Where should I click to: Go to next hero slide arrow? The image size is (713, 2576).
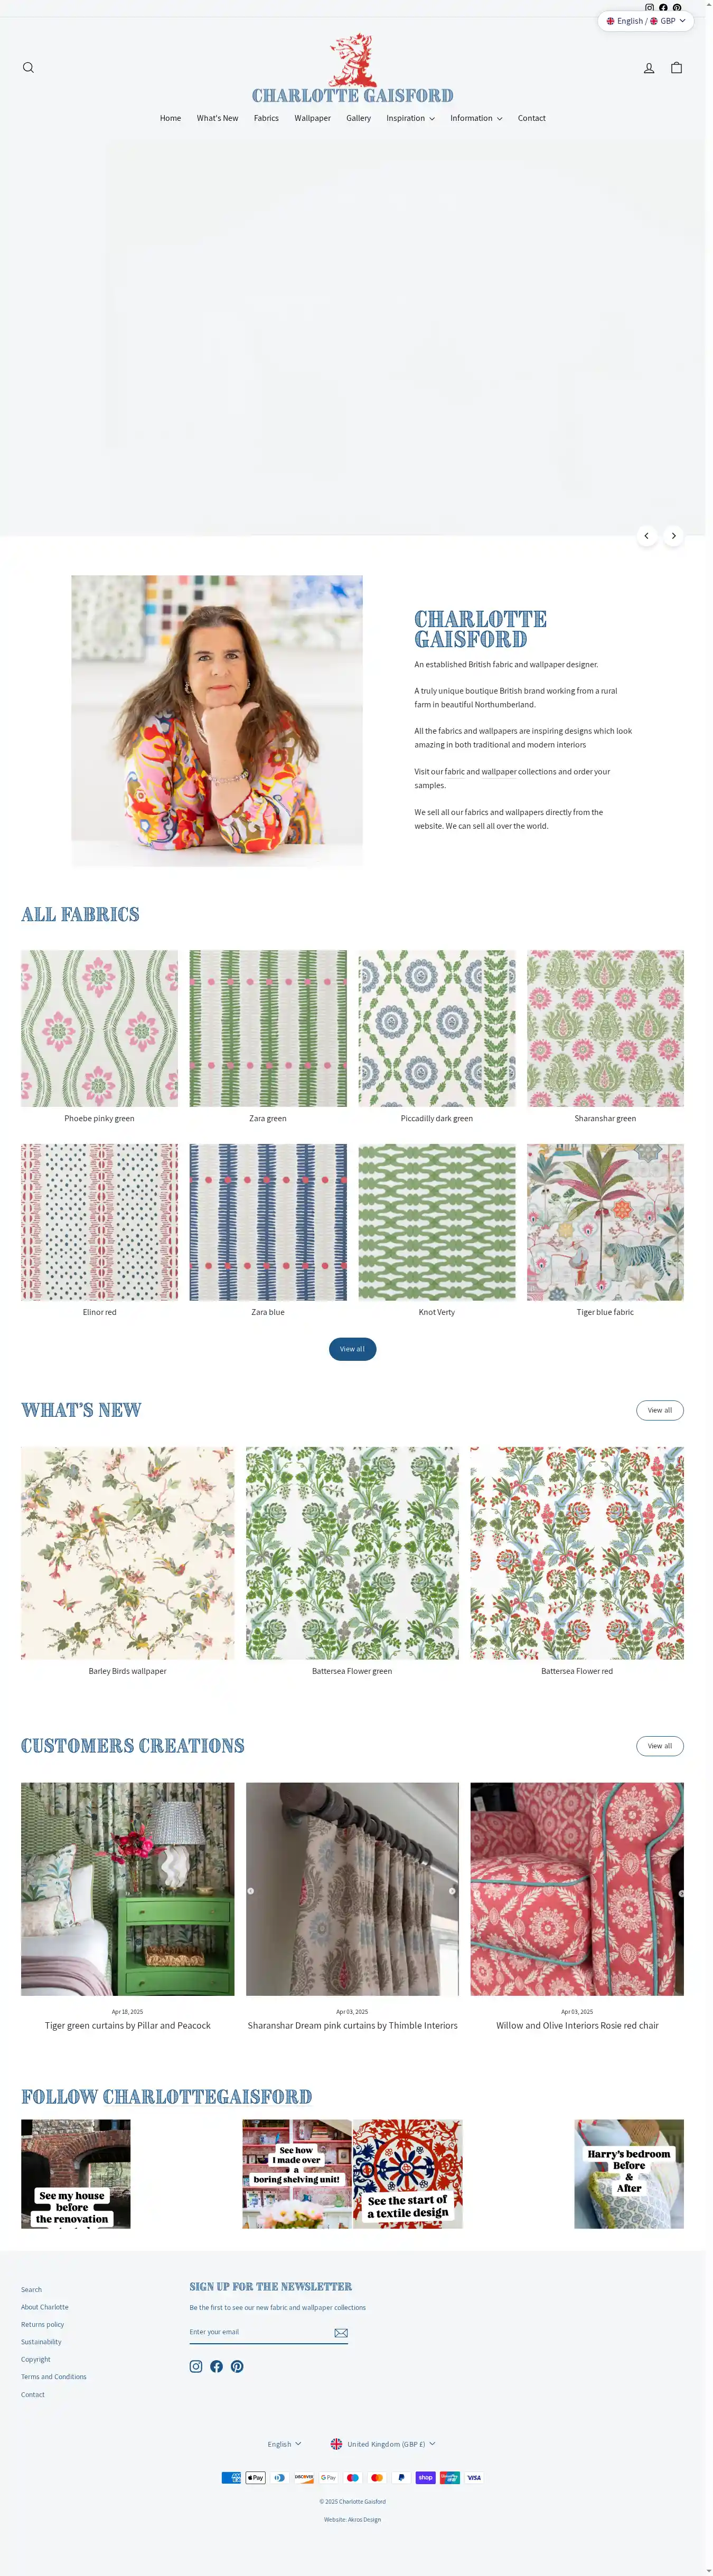click(x=674, y=536)
